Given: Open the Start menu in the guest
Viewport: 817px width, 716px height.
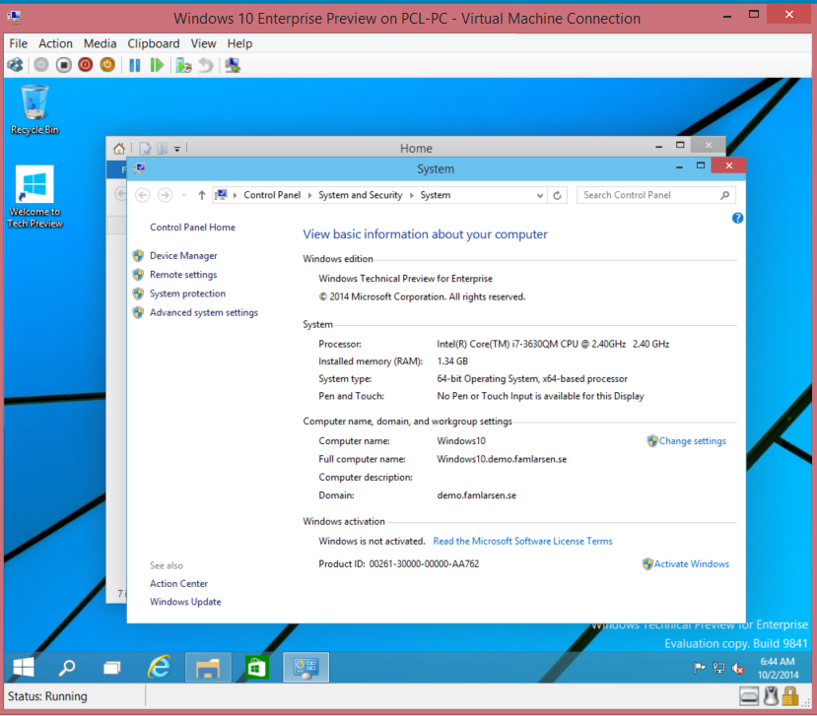Looking at the screenshot, I should click(23, 668).
